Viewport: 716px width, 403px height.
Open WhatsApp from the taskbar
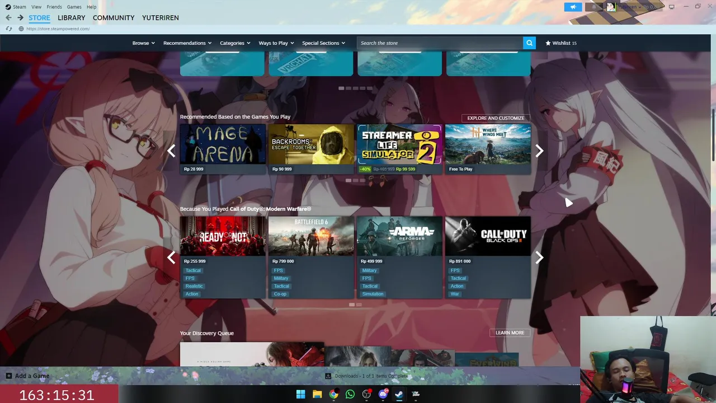click(350, 394)
